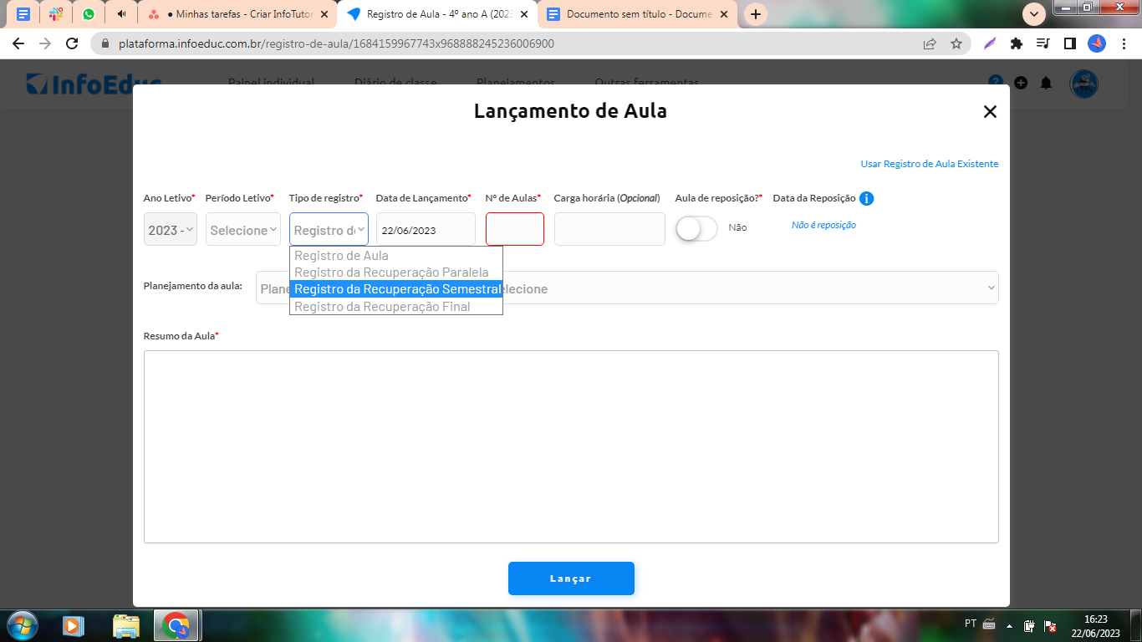Go back in browser history
Screen dimensions: 1142x642
click(18, 43)
